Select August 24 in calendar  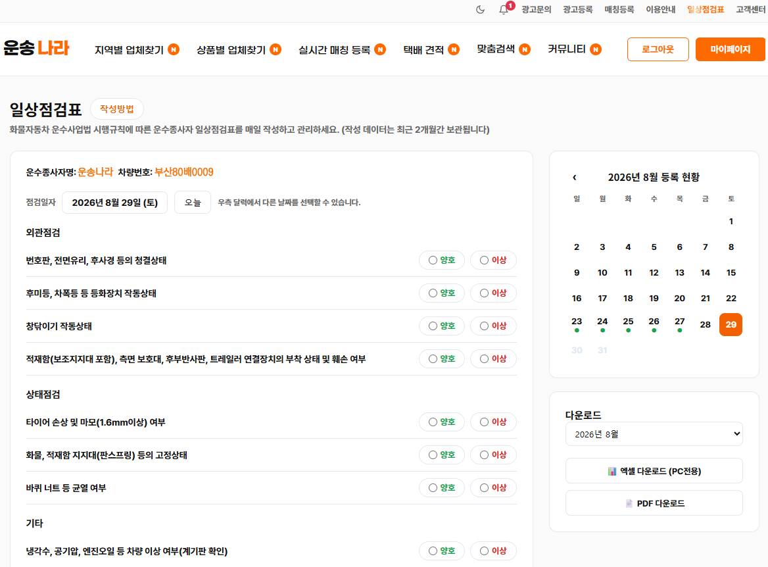click(602, 324)
